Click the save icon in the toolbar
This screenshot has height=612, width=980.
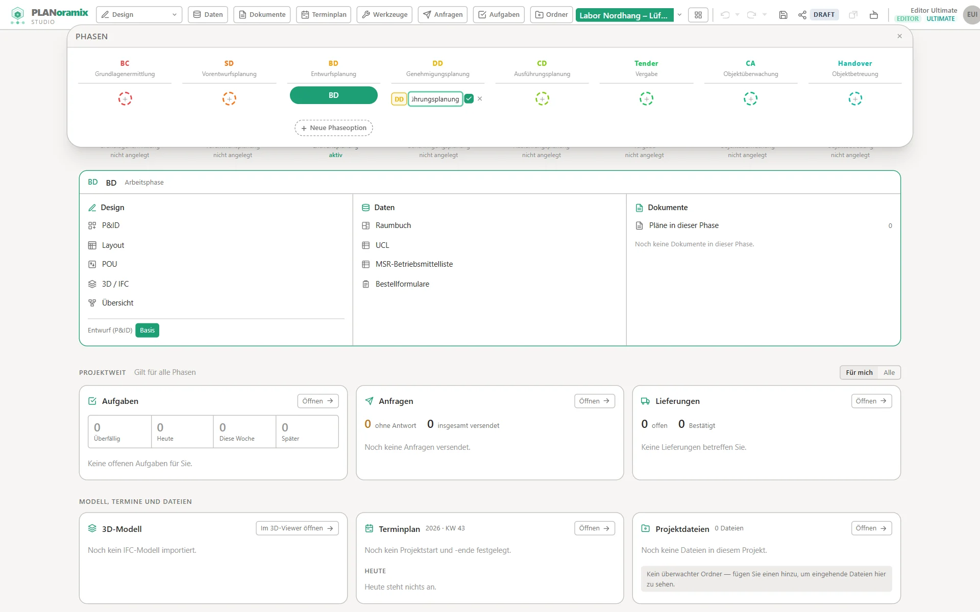click(783, 15)
